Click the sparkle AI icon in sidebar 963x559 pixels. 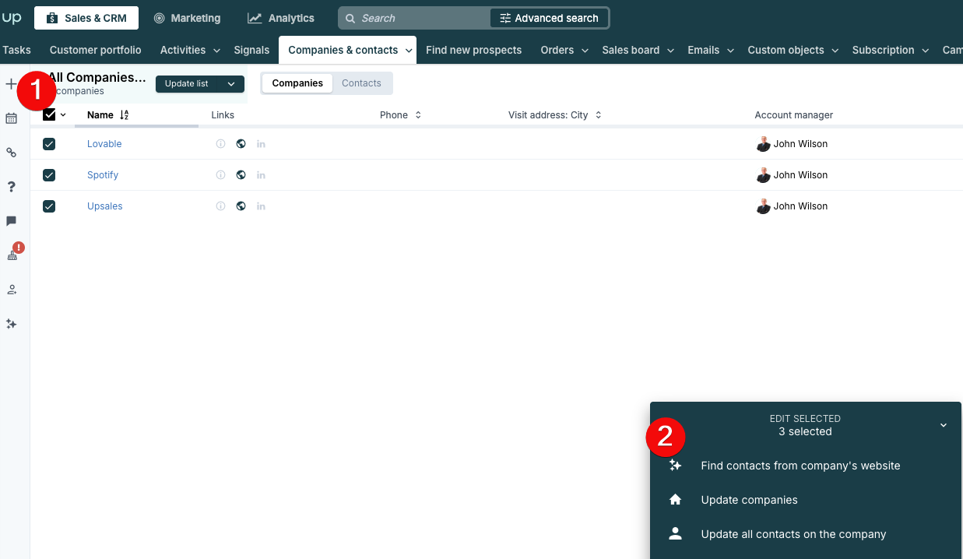tap(12, 324)
